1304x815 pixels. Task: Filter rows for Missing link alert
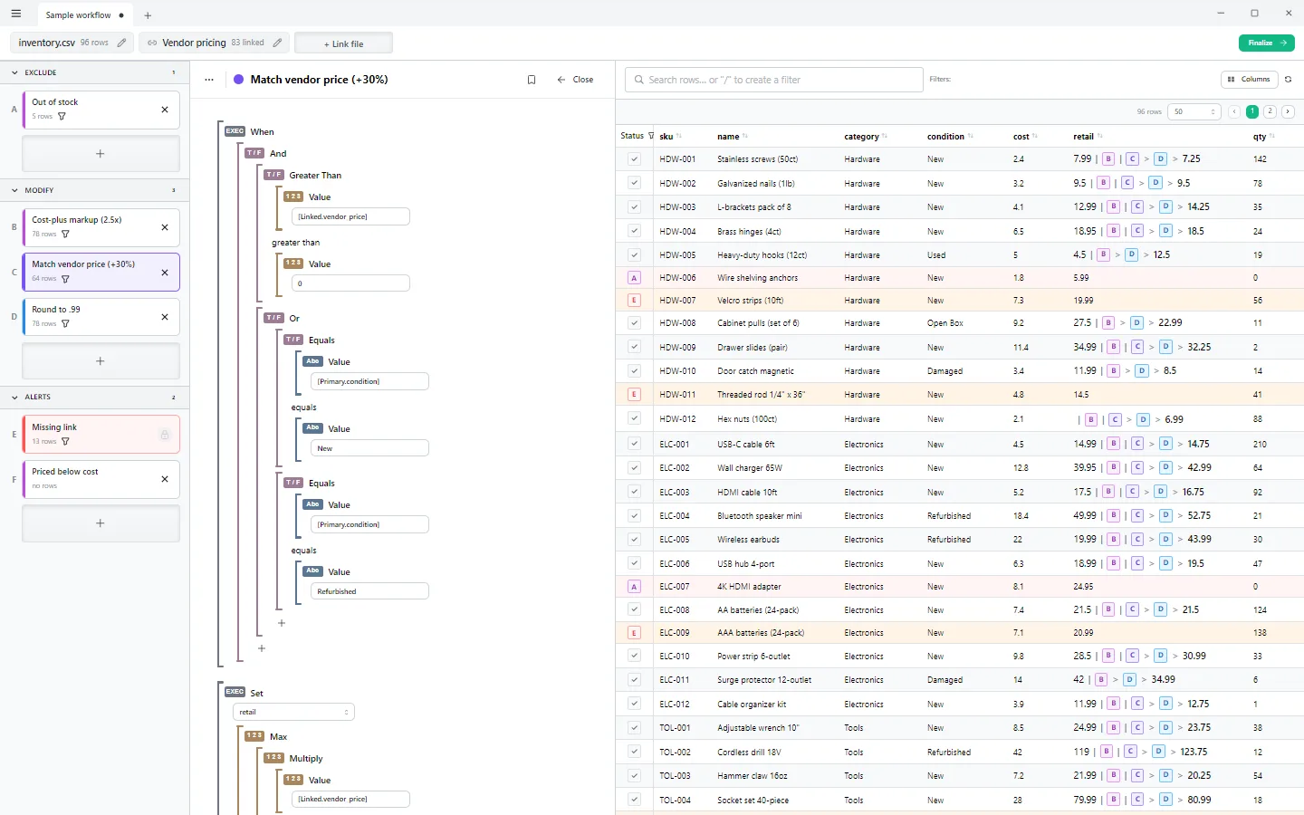pyautogui.click(x=65, y=442)
